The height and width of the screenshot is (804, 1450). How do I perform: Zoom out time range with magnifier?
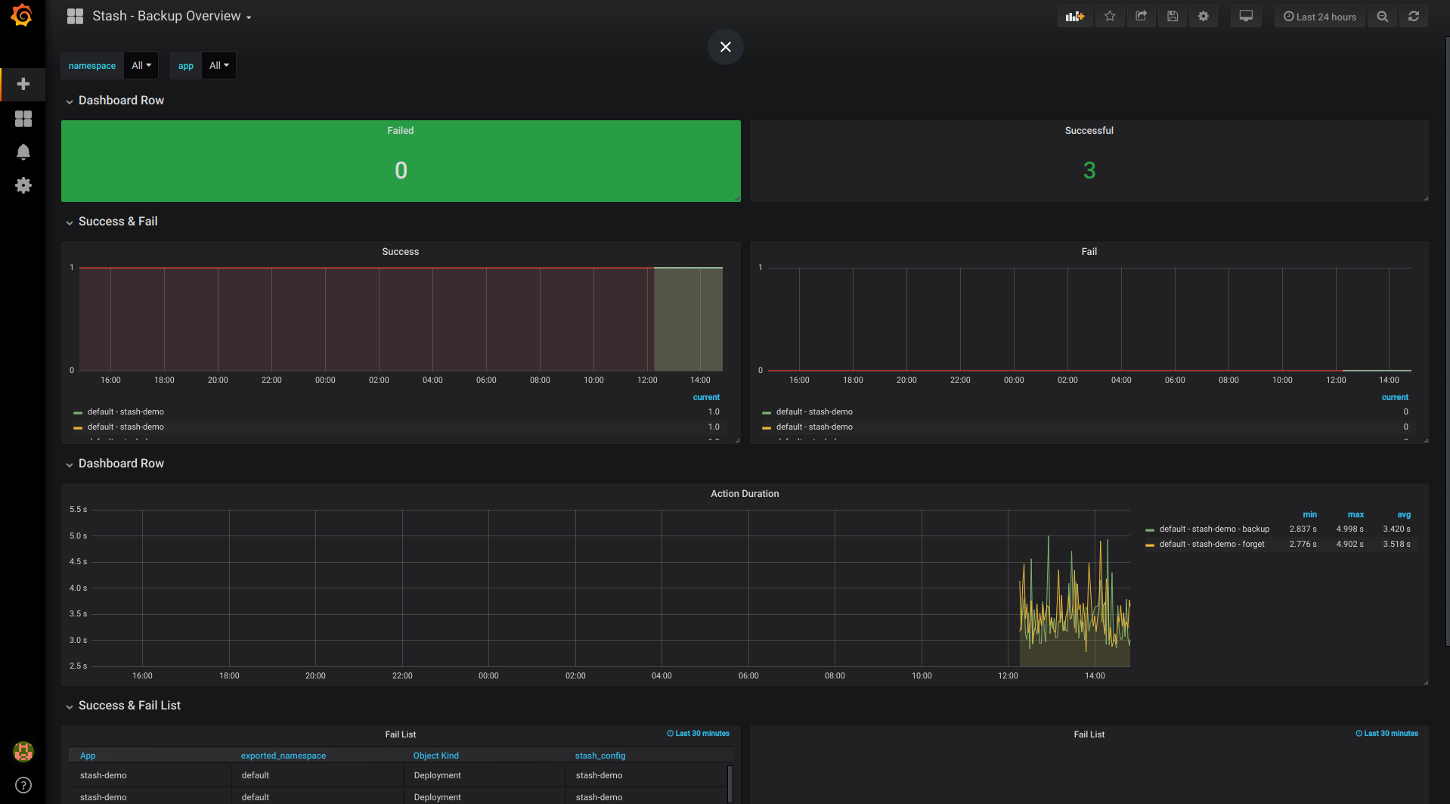[1383, 16]
